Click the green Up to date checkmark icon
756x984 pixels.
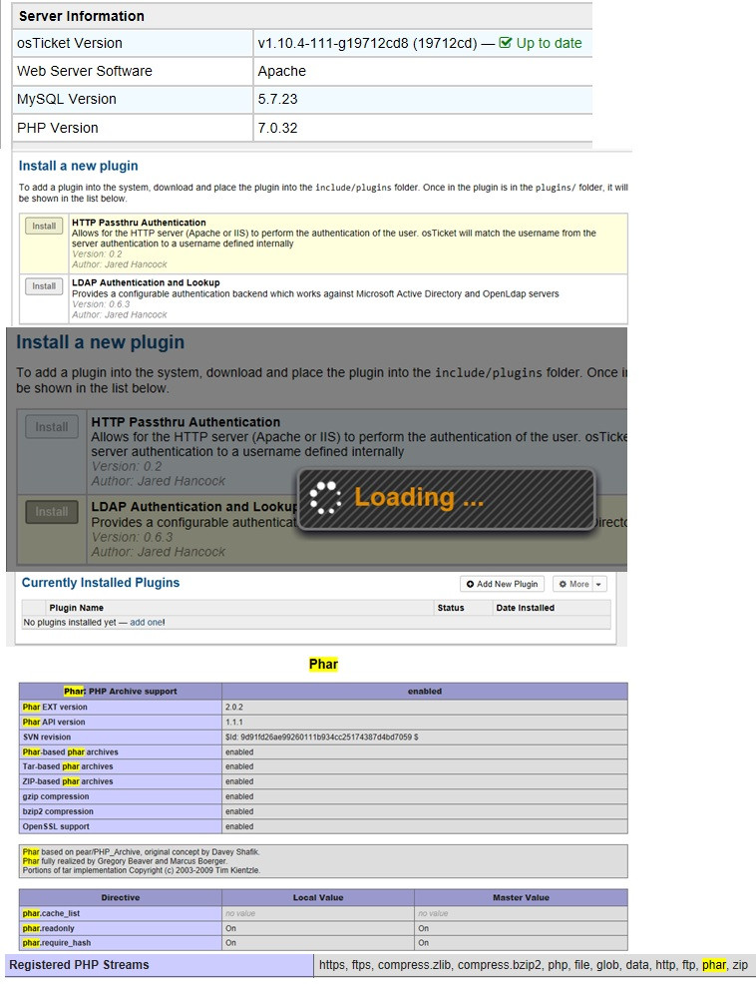point(506,43)
